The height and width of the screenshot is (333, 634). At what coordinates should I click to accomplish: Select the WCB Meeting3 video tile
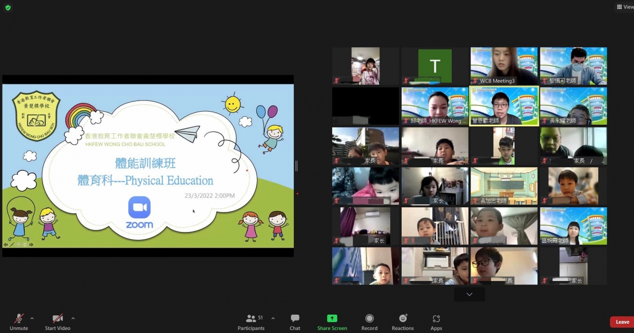[504, 66]
